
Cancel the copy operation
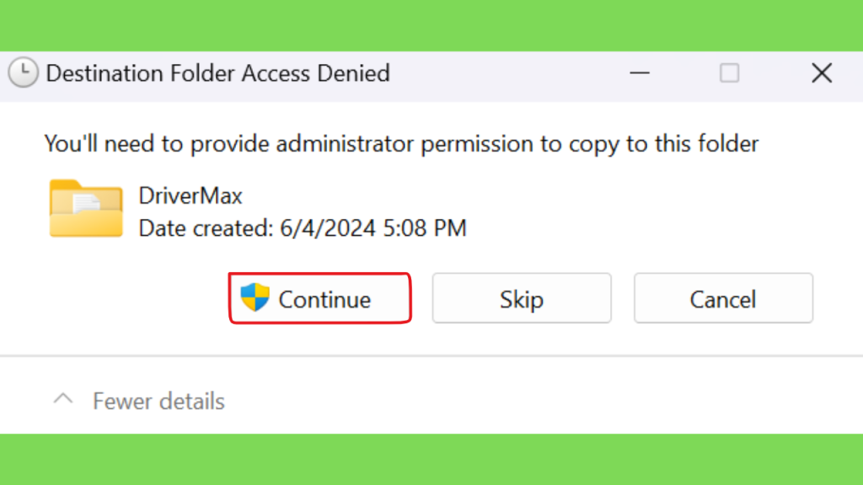[x=723, y=298]
